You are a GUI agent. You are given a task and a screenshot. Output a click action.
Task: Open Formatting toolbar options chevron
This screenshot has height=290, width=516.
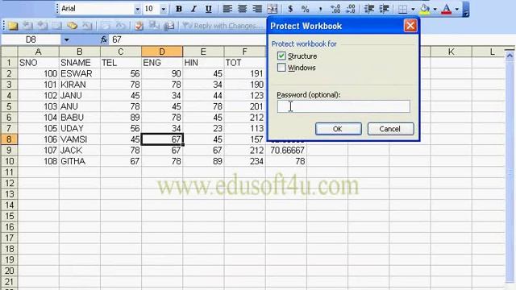pyautogui.click(x=466, y=9)
